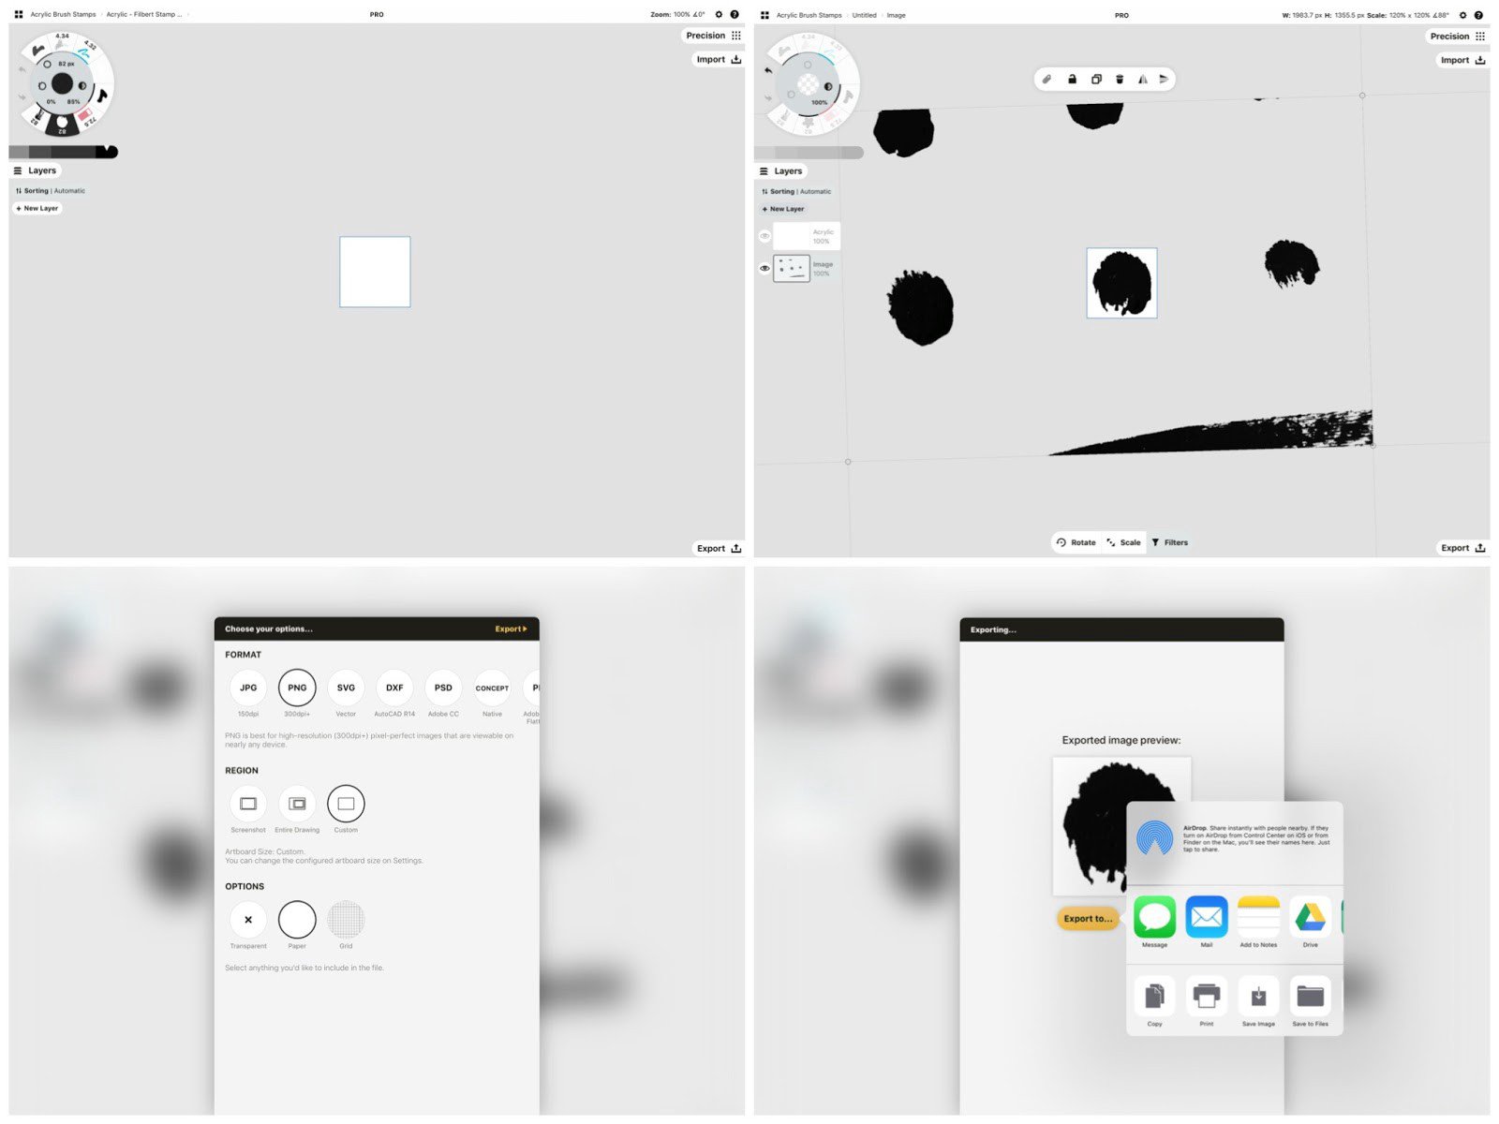1499x1124 pixels.
Task: Click the gray color palette bar under the wheel
Action: (63, 152)
